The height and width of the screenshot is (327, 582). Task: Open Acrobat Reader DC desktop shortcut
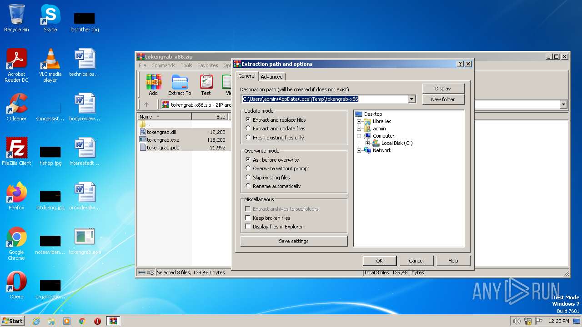click(x=16, y=65)
